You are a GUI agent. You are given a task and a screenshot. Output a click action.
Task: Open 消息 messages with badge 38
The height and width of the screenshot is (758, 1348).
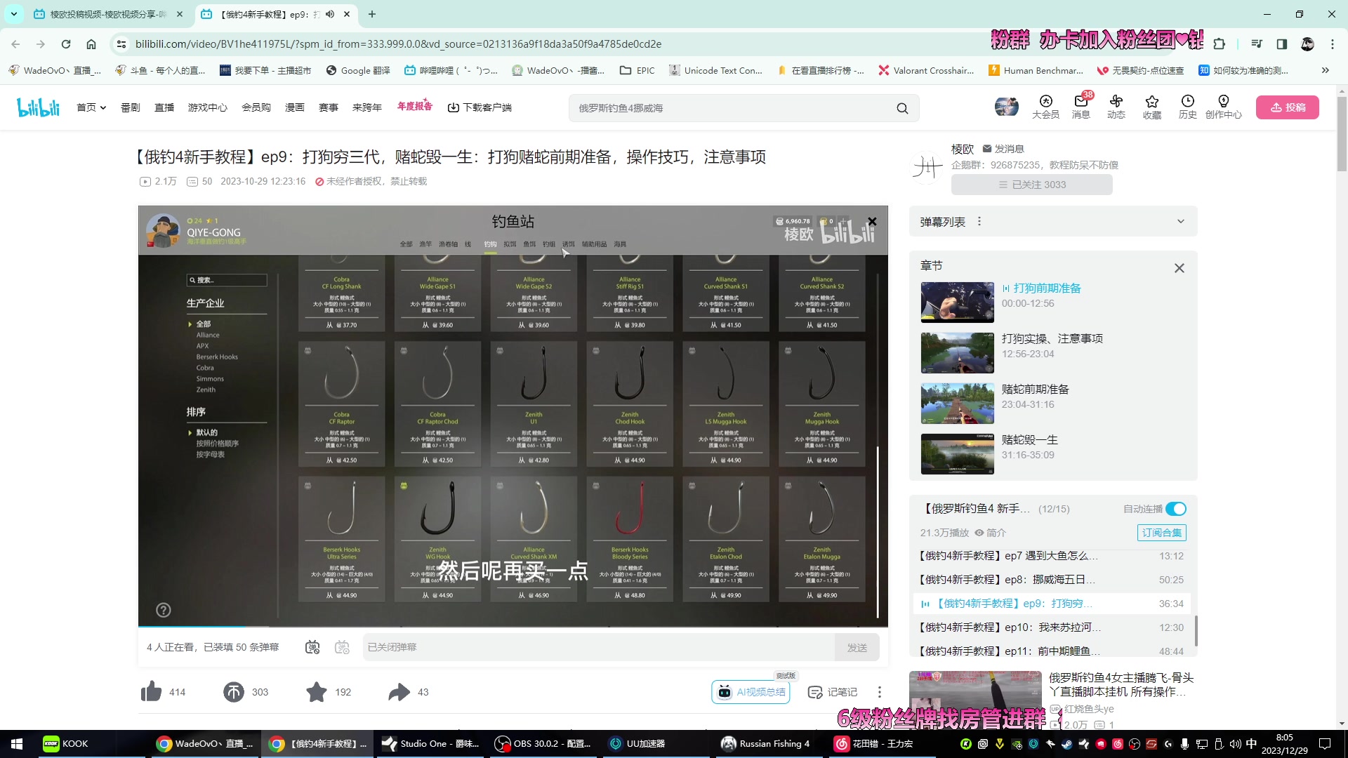pos(1081,107)
